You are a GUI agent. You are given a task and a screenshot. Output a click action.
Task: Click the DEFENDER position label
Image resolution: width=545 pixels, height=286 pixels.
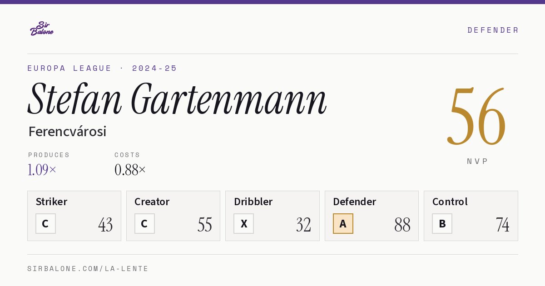(x=493, y=30)
